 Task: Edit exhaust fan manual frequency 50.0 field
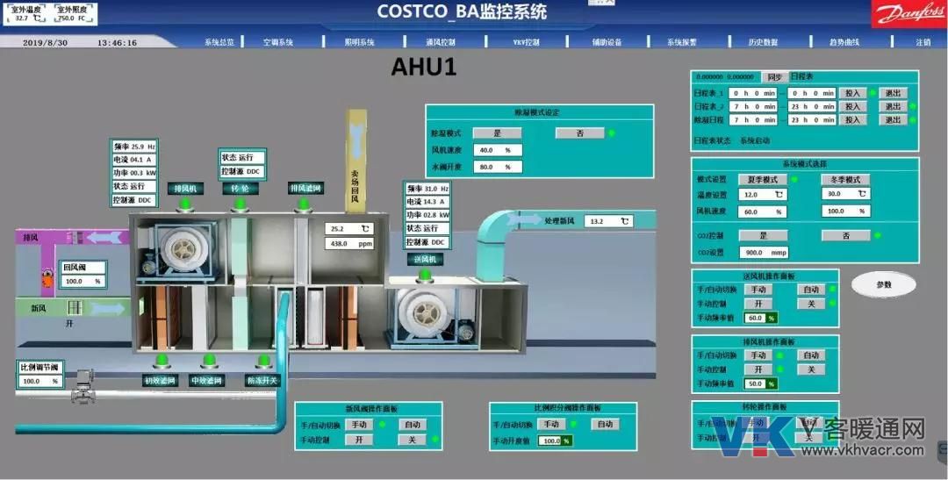760,383
